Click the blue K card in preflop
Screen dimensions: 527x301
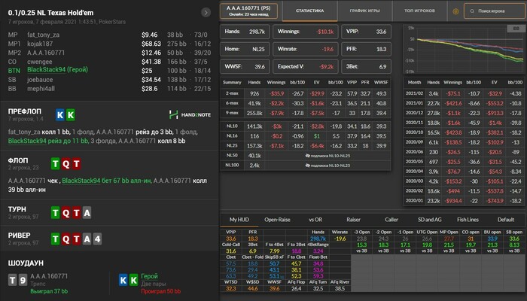(60, 115)
